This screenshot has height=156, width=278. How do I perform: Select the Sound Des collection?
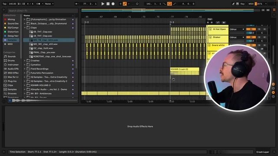click(11, 23)
